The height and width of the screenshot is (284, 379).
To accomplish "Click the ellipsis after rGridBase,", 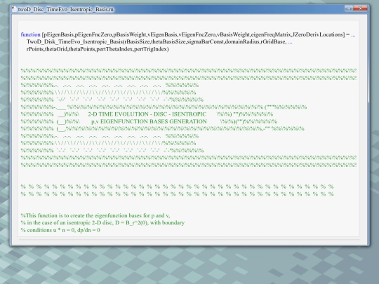I will tap(290, 42).
